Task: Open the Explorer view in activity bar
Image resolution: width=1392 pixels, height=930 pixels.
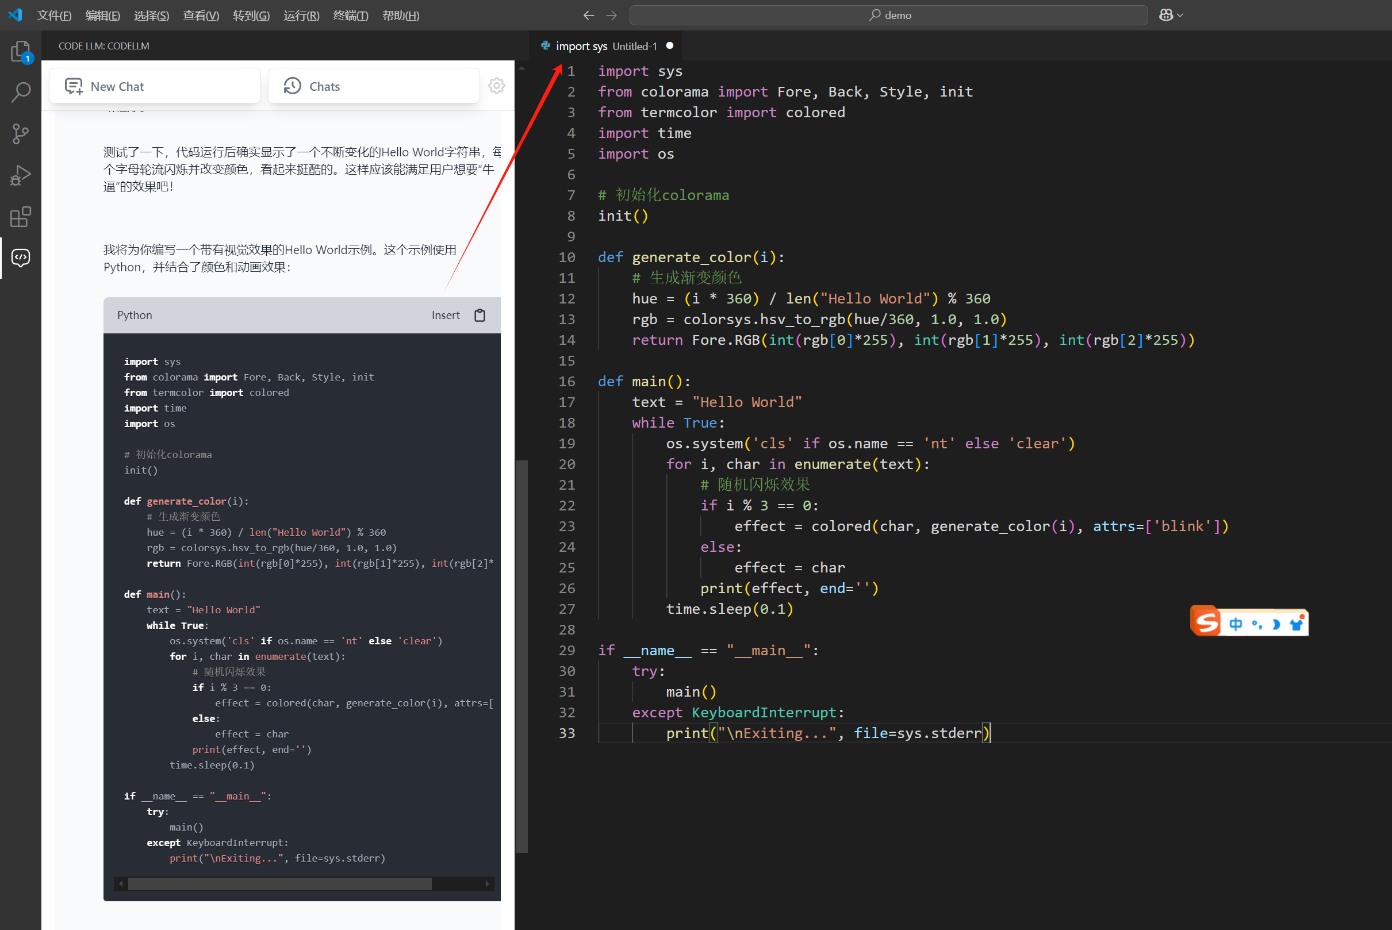Action: click(x=20, y=52)
